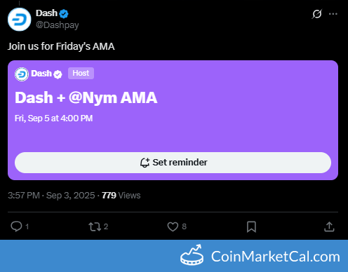Click the Dash display name in the header
The image size is (348, 272).
[46, 13]
